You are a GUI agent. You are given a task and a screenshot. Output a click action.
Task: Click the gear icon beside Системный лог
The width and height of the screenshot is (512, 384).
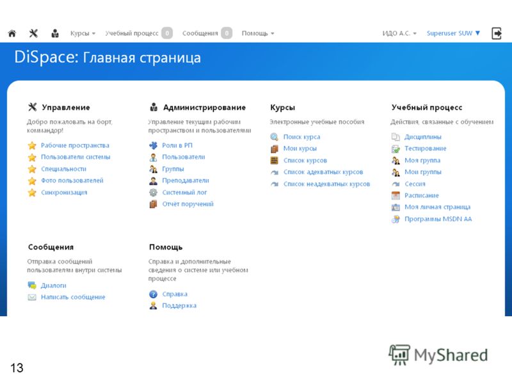(153, 193)
